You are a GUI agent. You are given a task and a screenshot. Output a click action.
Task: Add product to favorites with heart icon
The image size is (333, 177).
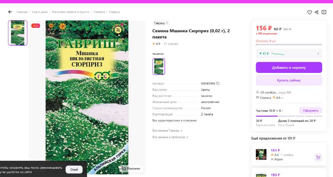pyautogui.click(x=309, y=12)
